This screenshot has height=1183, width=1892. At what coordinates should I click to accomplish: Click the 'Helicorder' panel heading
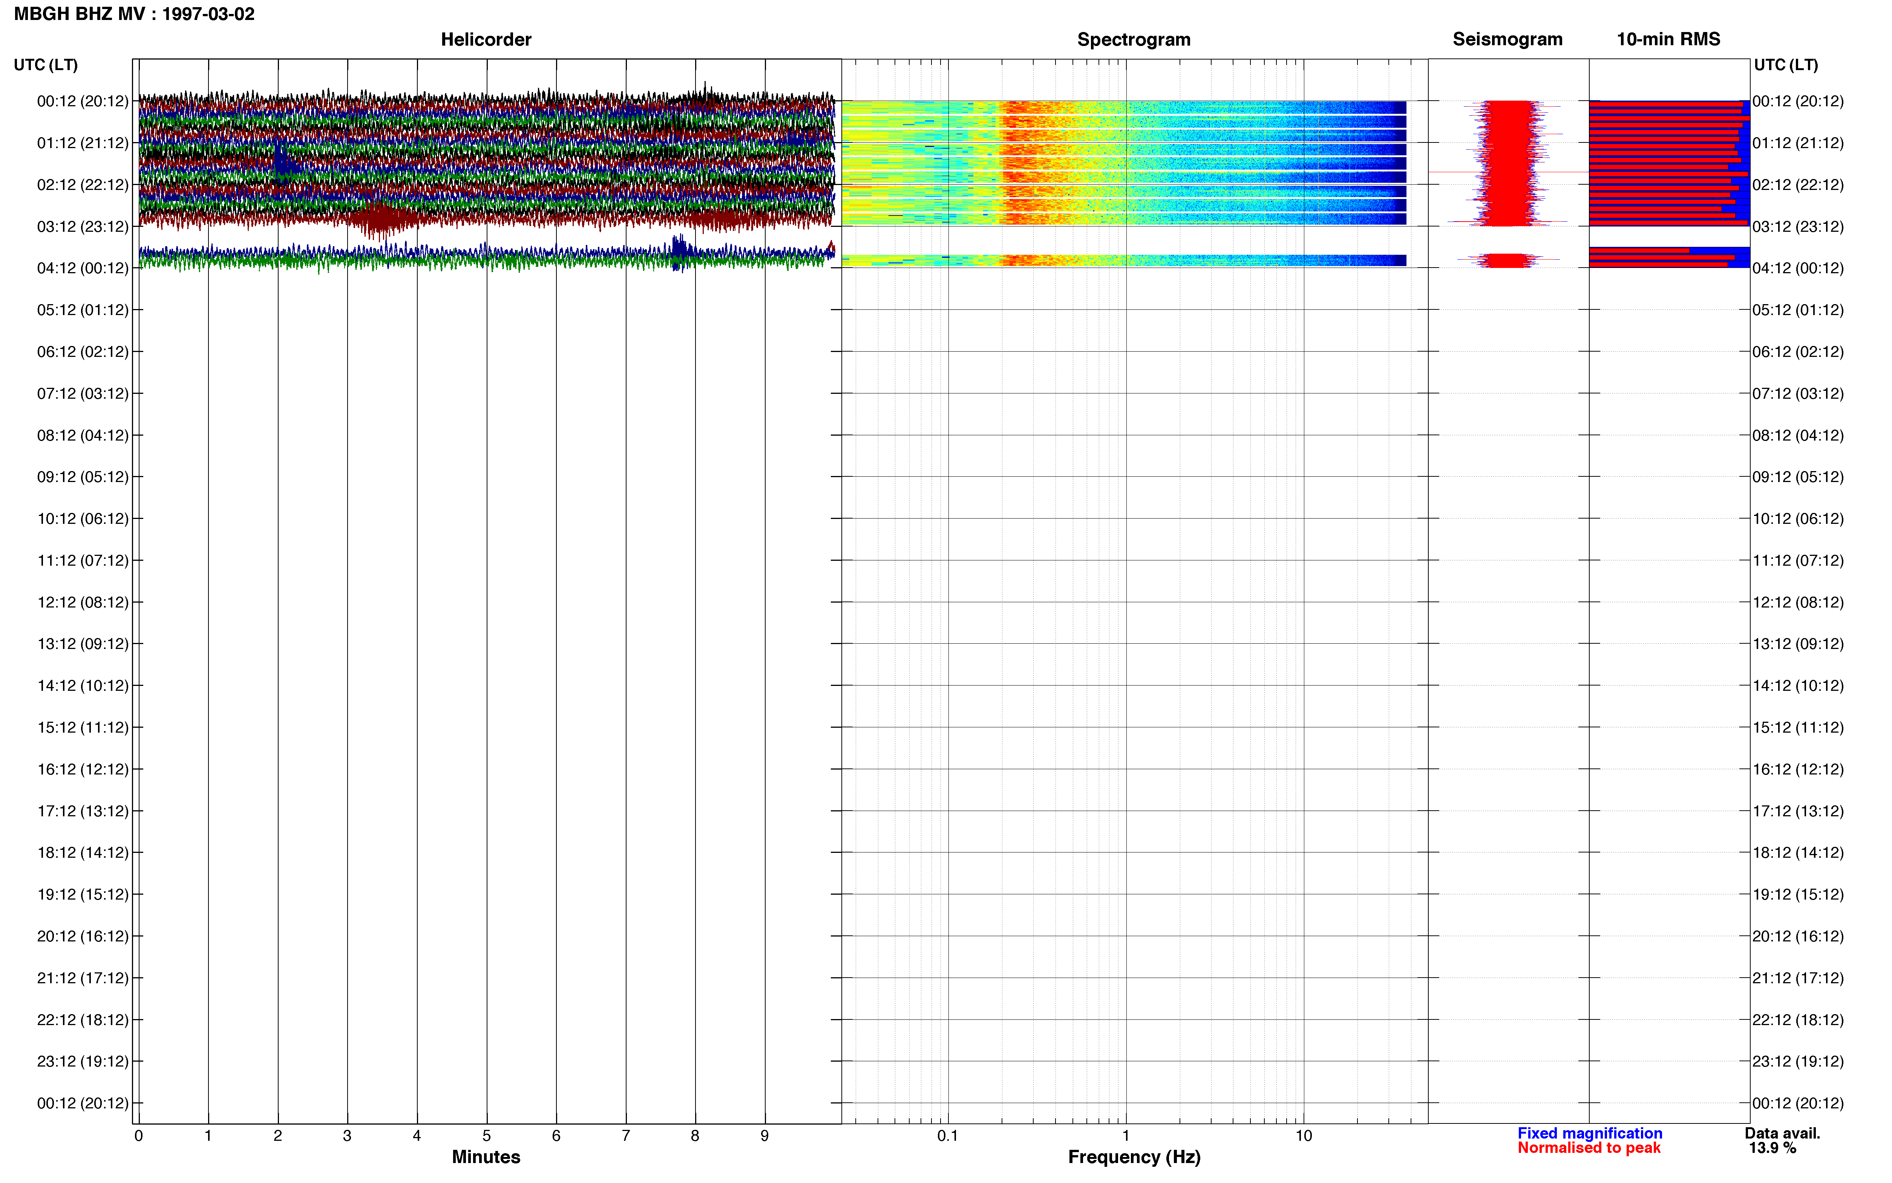coord(486,39)
